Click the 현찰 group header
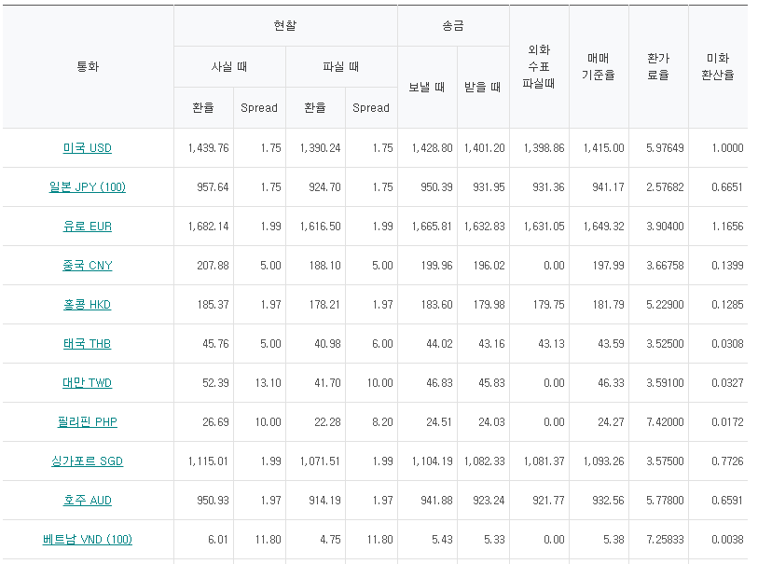This screenshot has width=758, height=564. point(285,26)
